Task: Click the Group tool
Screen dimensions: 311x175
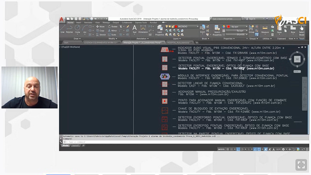Action: 251,29
